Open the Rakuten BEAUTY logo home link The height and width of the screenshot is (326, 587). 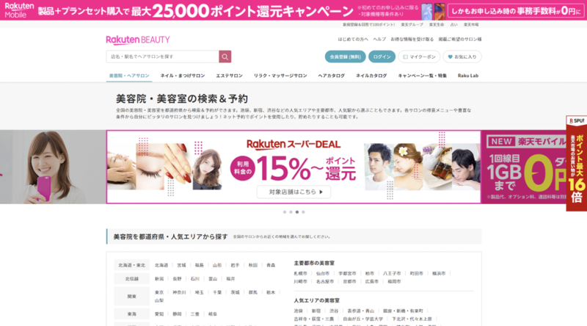click(138, 40)
